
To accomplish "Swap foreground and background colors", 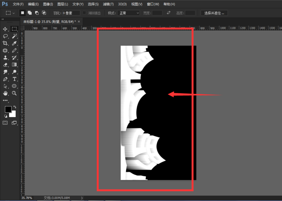I will [x=15, y=107].
